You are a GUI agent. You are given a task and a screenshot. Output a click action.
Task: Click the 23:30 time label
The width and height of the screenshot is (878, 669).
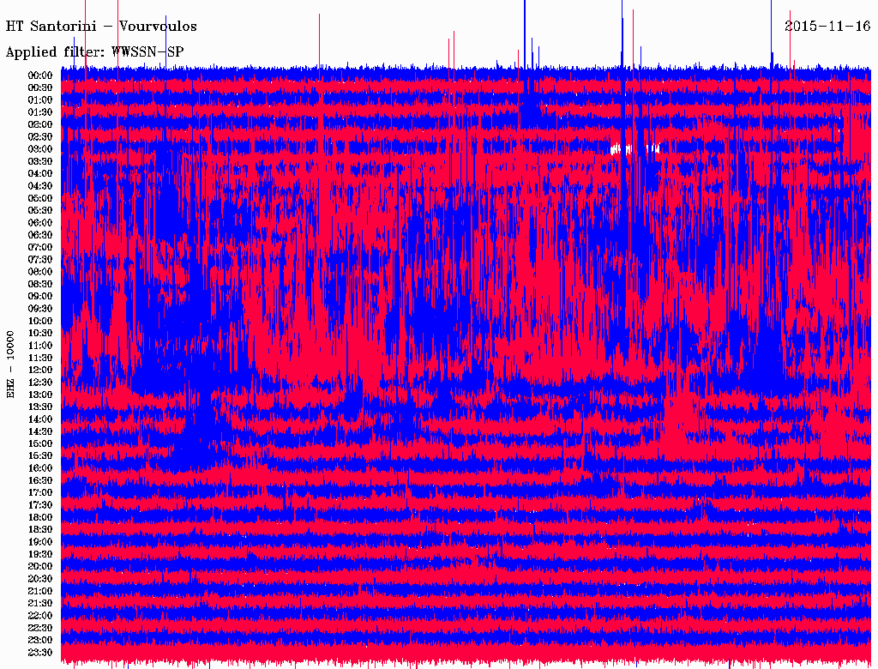[40, 653]
